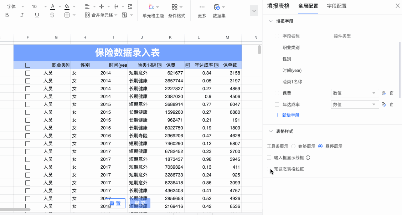Toggle italic text formatting

point(22,15)
